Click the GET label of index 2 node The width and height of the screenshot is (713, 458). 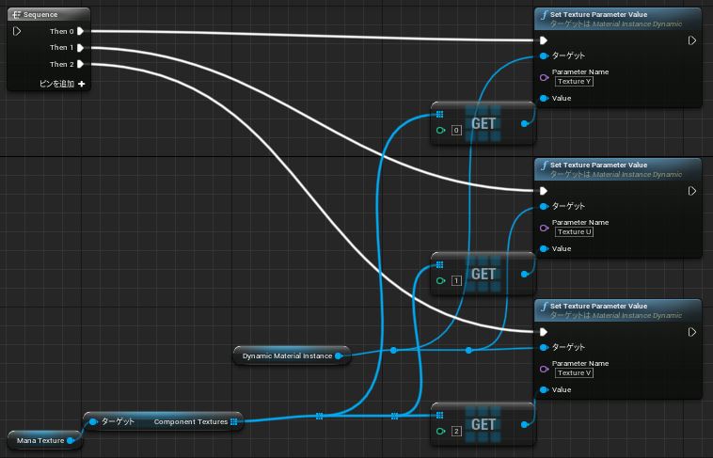(483, 424)
